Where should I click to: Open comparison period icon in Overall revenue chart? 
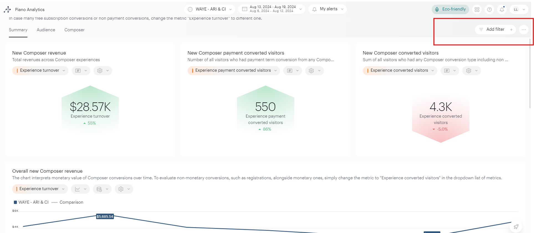click(102, 189)
